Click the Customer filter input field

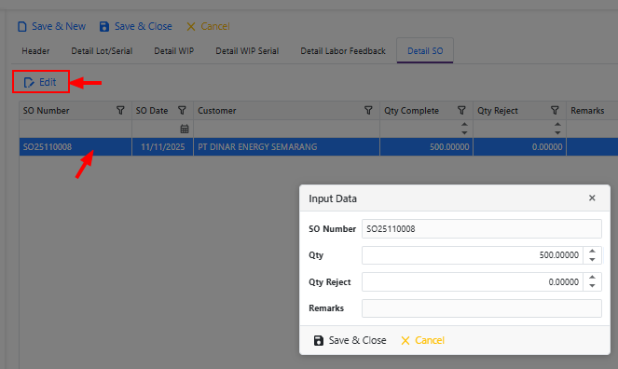tap(286, 129)
